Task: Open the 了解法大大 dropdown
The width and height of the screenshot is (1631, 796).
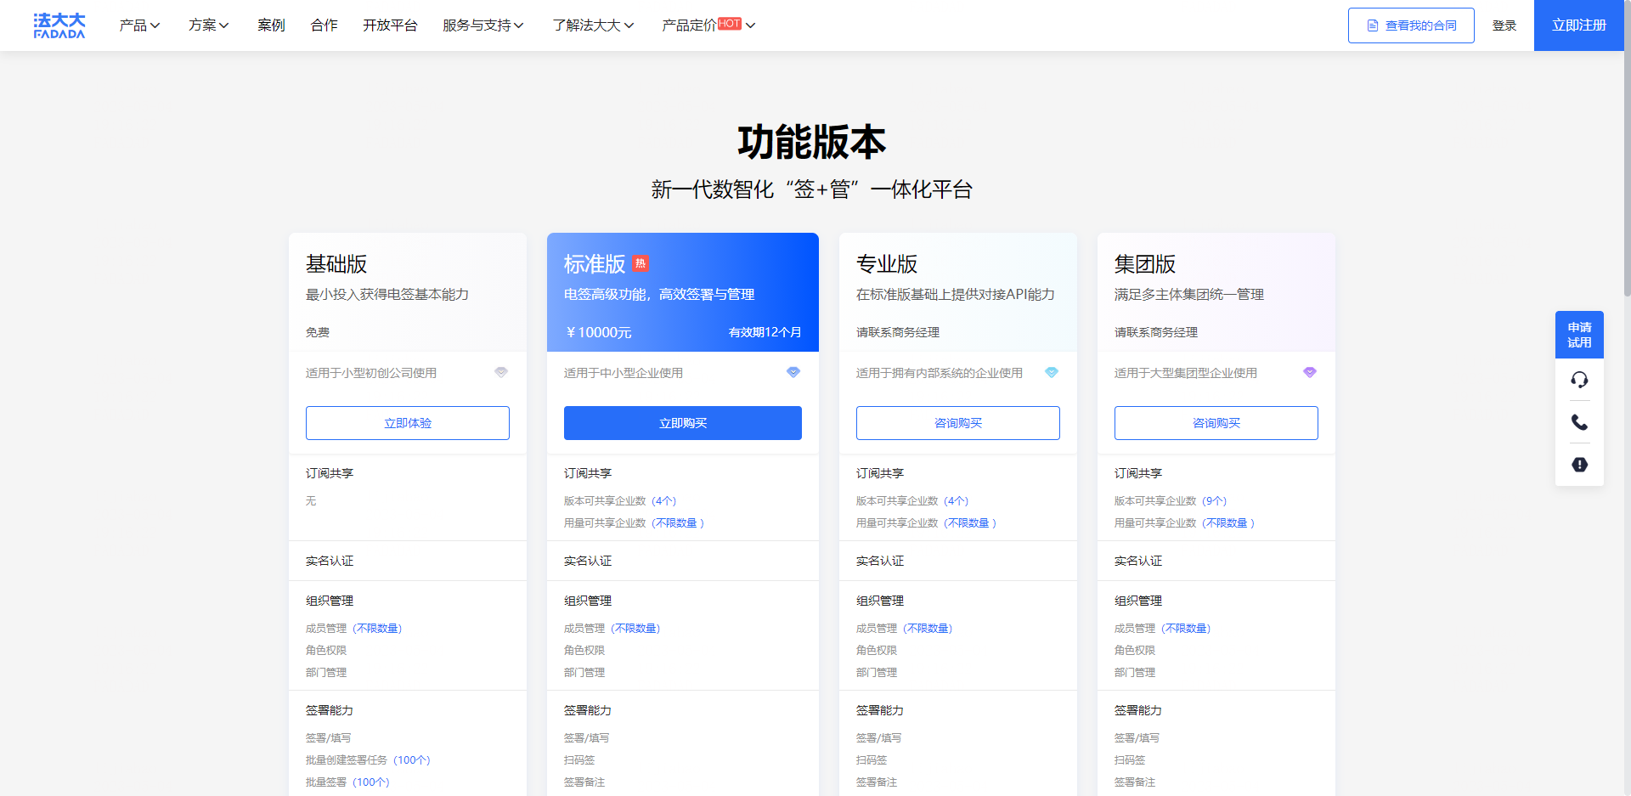Action: coord(593,25)
